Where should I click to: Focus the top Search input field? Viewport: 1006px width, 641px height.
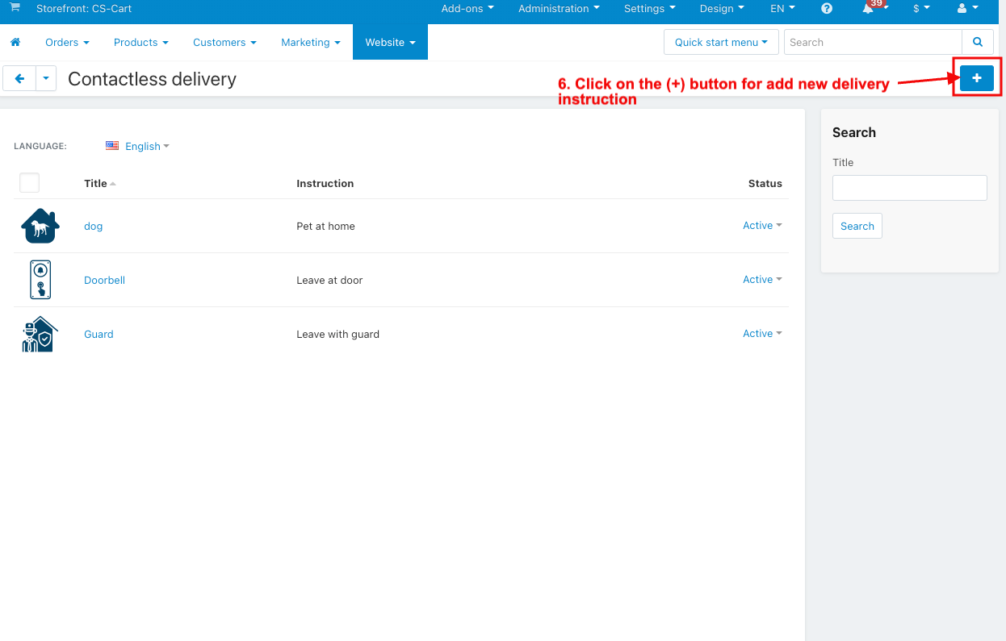[873, 42]
